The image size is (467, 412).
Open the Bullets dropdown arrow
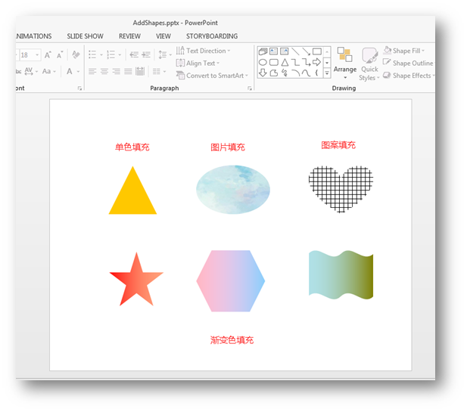coord(101,54)
